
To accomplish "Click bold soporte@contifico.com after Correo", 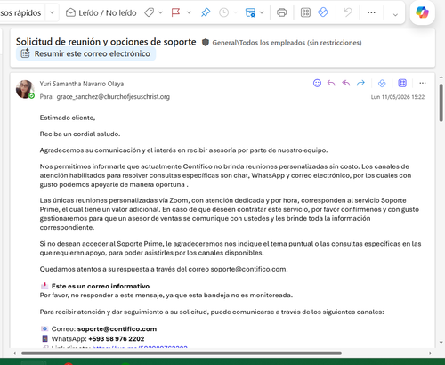I will pyautogui.click(x=117, y=329).
